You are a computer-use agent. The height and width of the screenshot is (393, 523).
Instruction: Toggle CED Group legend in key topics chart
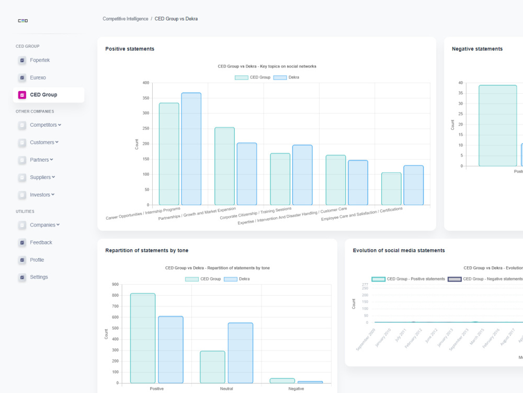(253, 77)
